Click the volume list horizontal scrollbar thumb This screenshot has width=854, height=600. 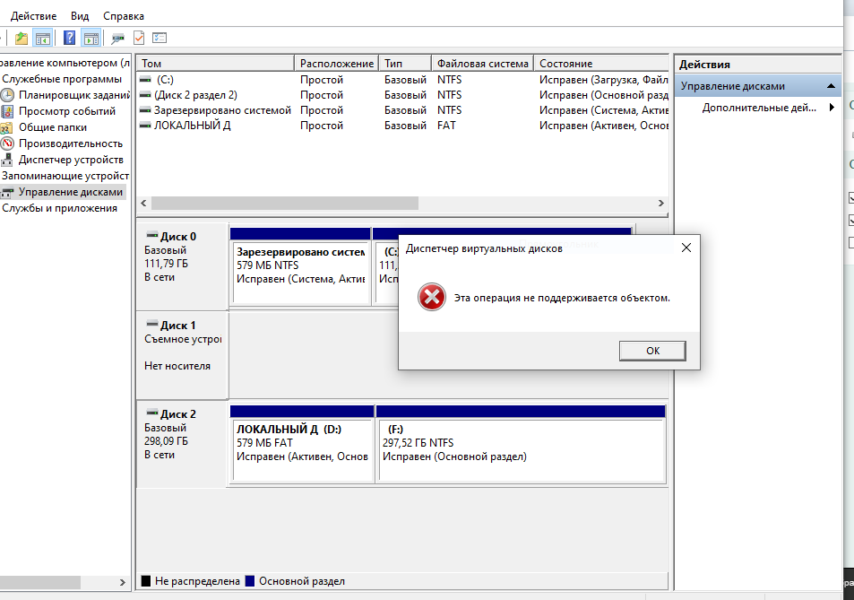pos(285,204)
